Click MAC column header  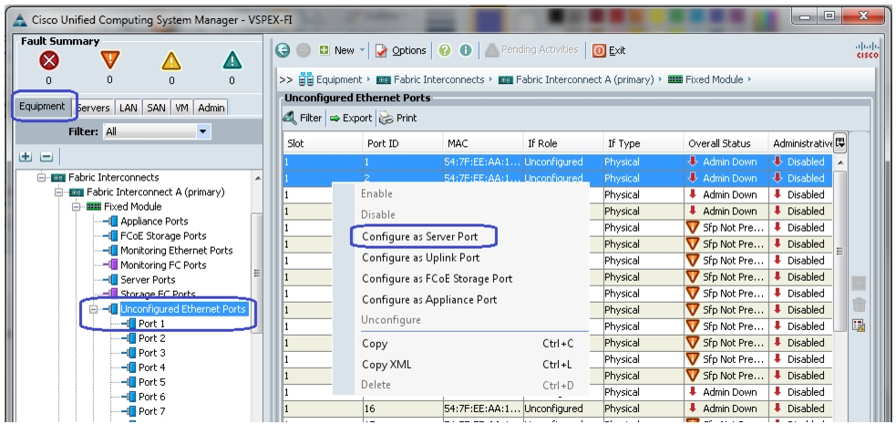pyautogui.click(x=483, y=143)
